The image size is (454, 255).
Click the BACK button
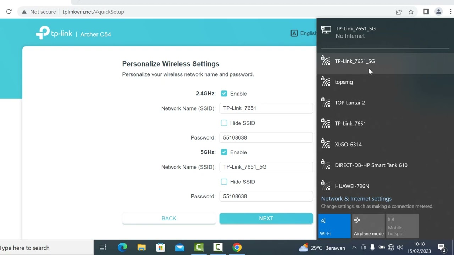[x=169, y=219]
